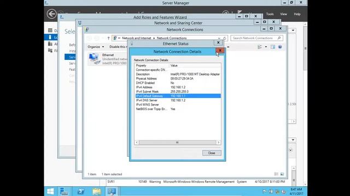
Task: Click the left arrow of details horizontal scrollbar
Action: coord(137,143)
